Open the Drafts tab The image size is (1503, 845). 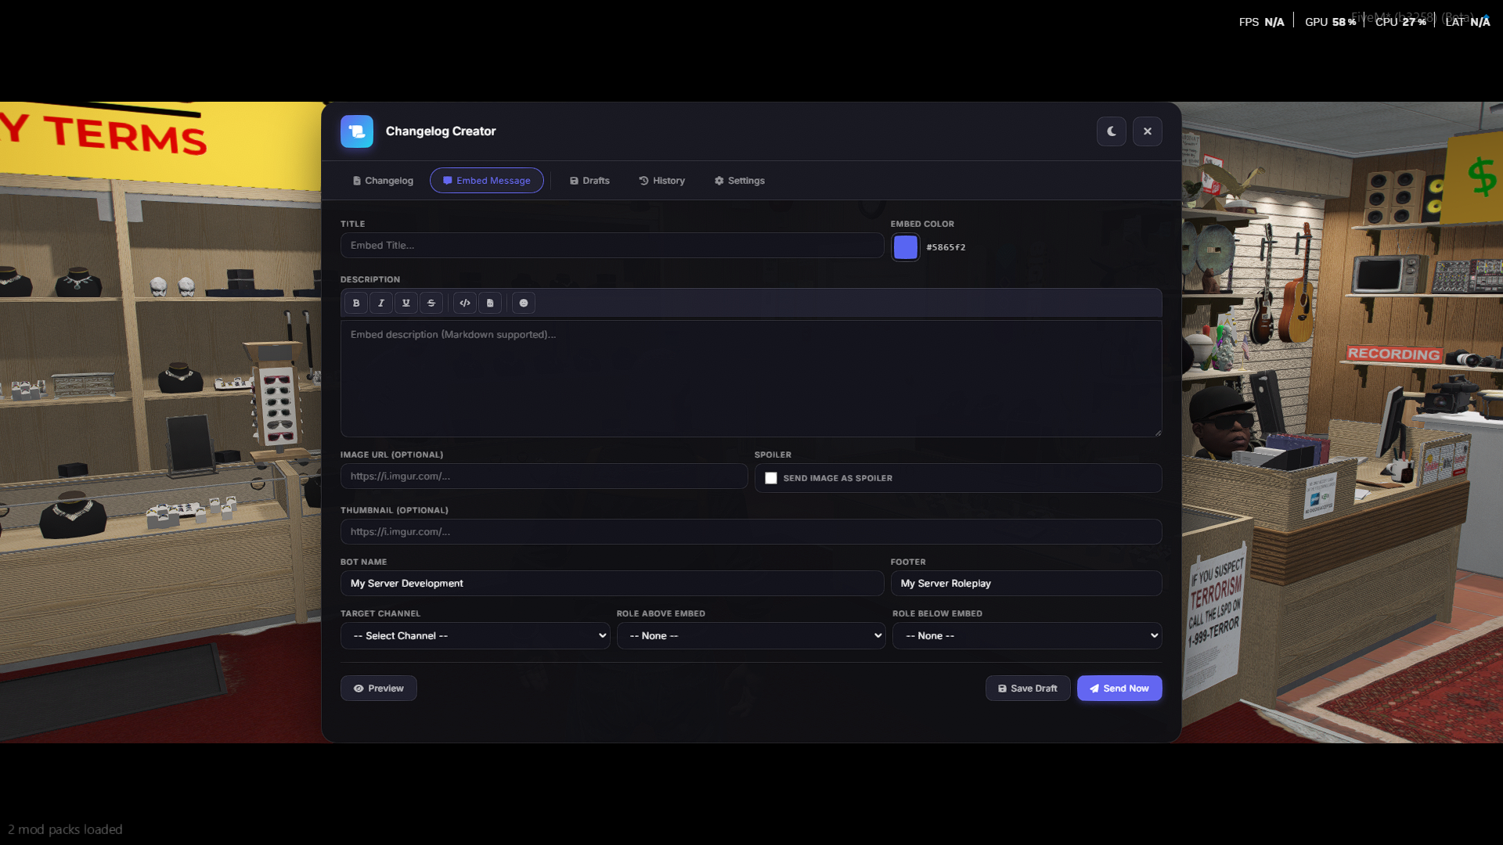pos(589,181)
